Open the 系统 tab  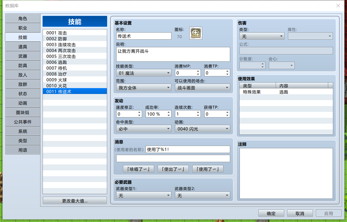click(x=23, y=131)
